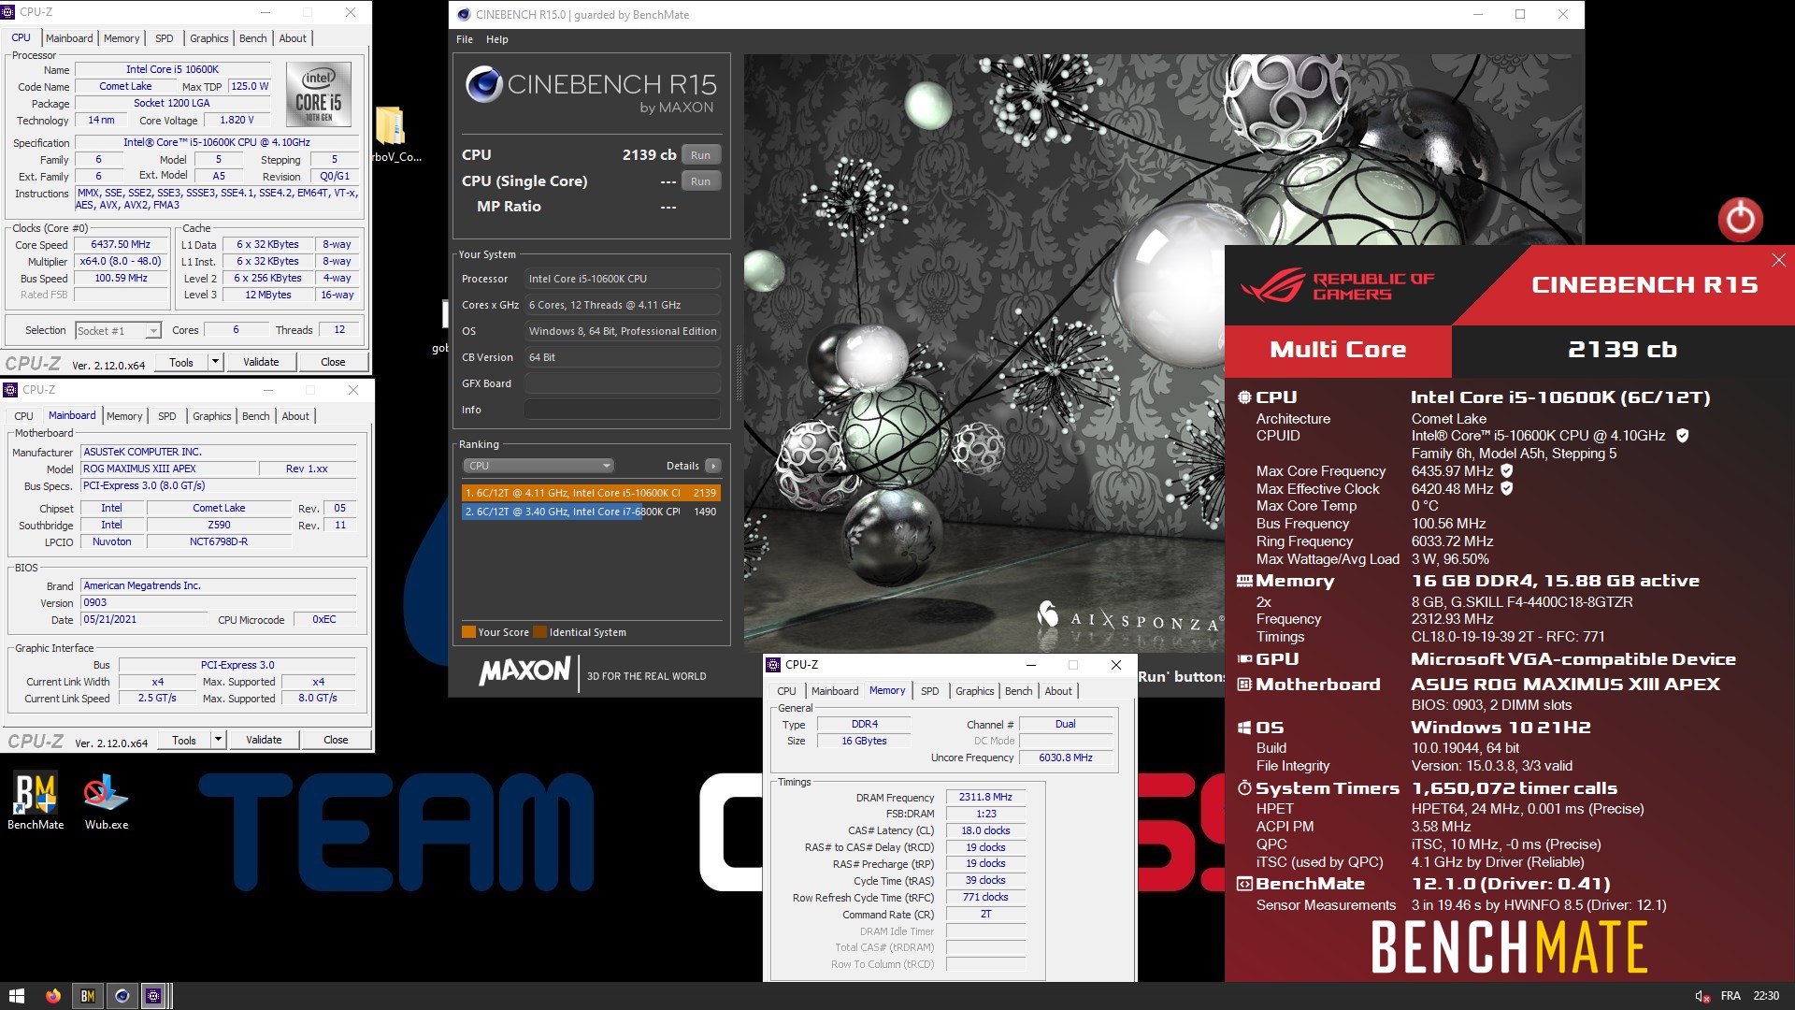Click Tools button in Mainboard CPU-Z window
This screenshot has width=1795, height=1010.
(x=184, y=740)
